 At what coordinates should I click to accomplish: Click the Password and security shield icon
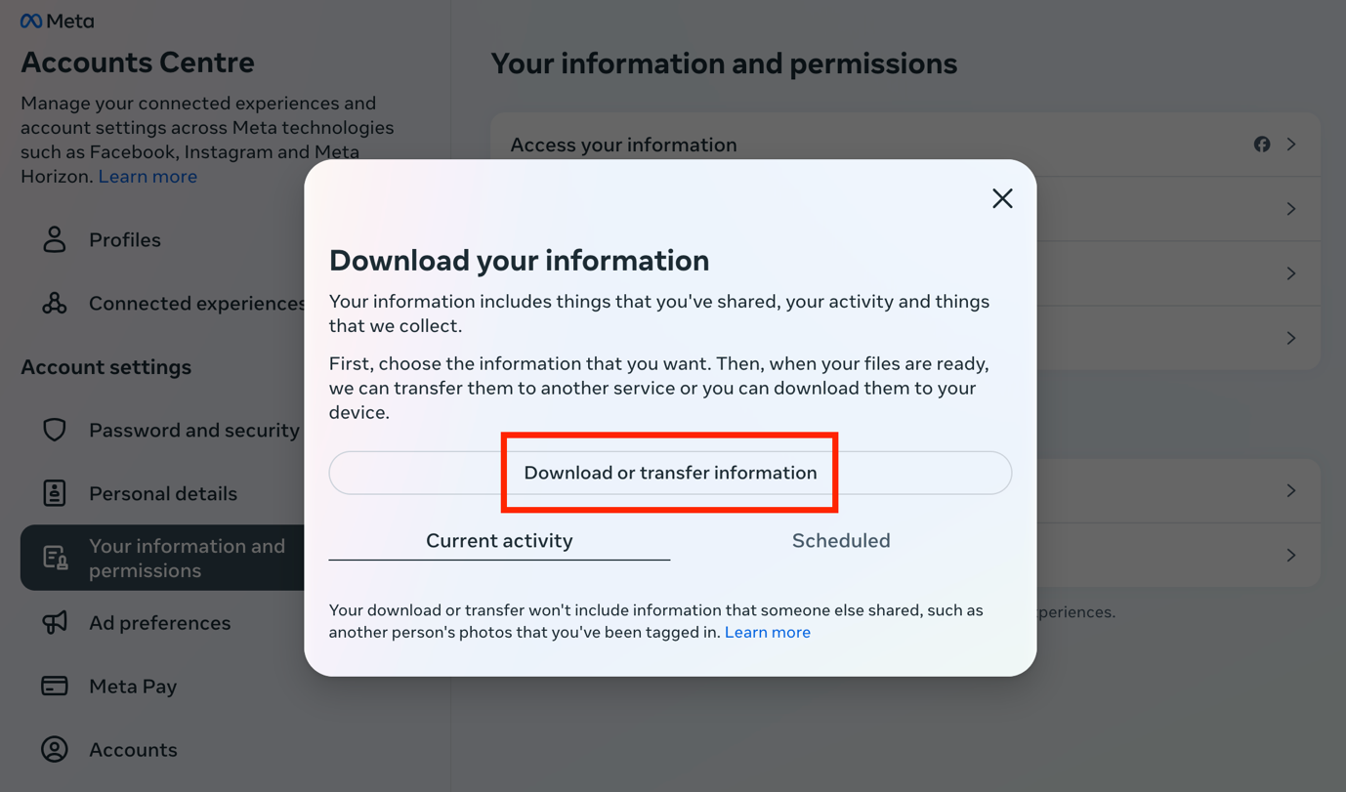tap(55, 430)
